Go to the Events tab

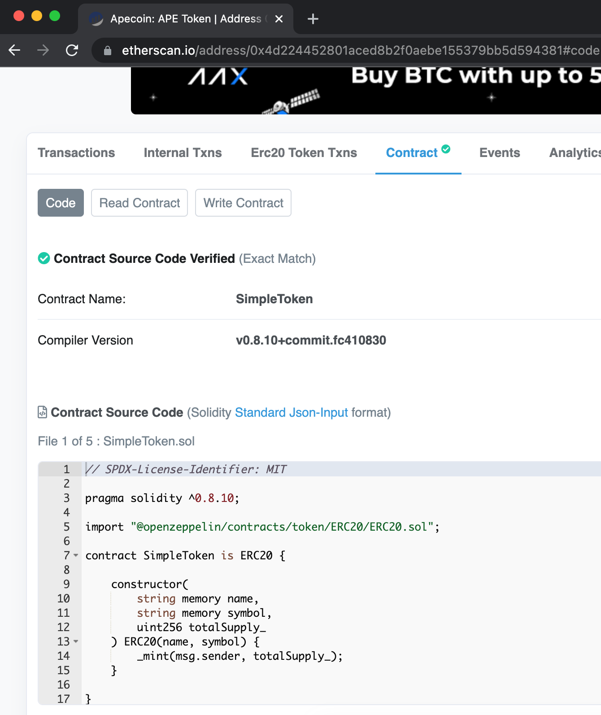coord(499,153)
